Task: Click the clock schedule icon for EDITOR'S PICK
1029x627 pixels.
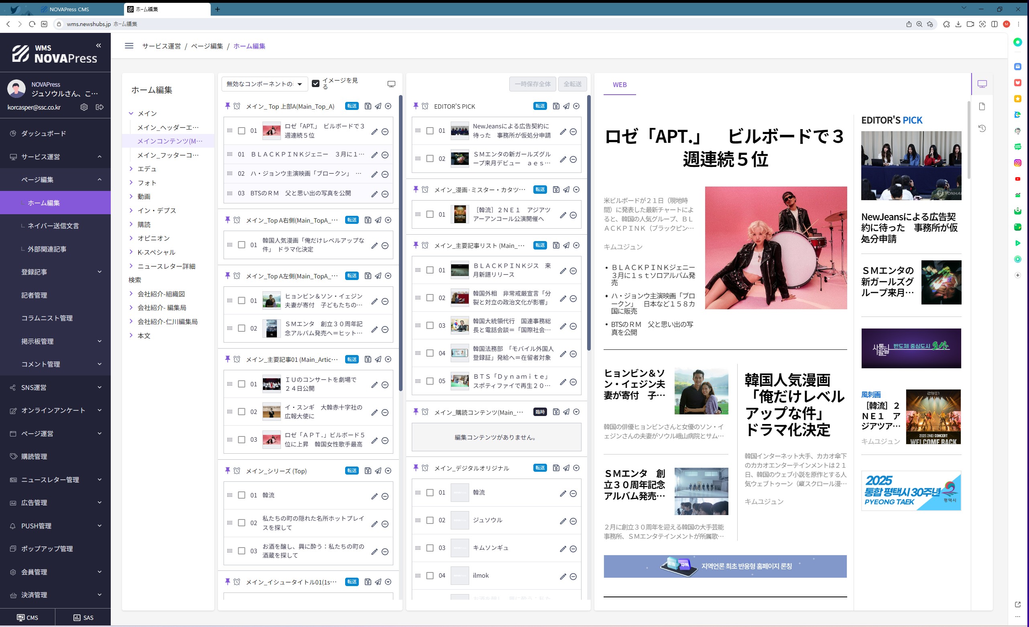Action: click(425, 106)
